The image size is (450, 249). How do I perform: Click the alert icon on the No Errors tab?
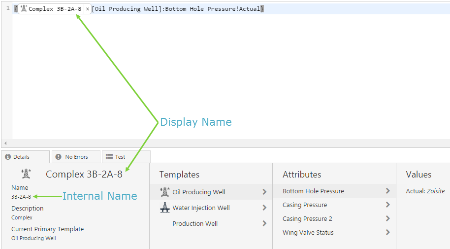tap(59, 157)
